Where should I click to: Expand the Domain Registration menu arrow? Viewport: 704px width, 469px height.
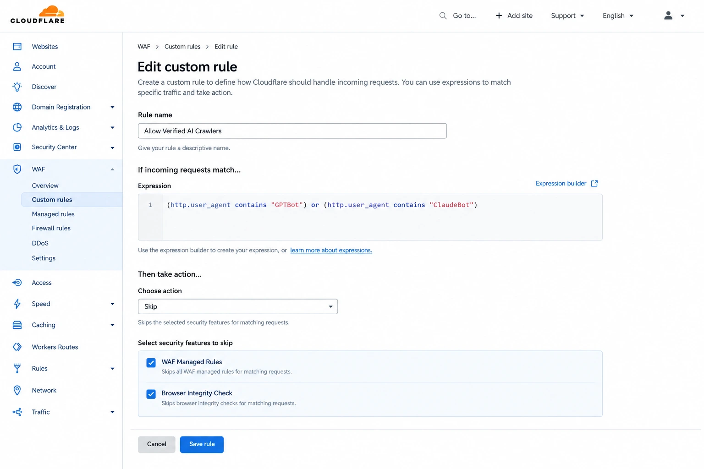[112, 107]
